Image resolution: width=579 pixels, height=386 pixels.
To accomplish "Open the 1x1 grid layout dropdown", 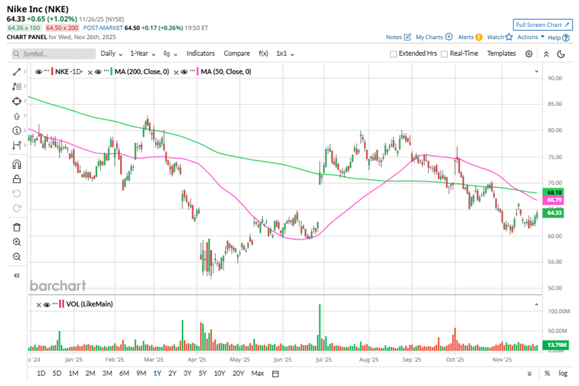I will click(x=285, y=53).
